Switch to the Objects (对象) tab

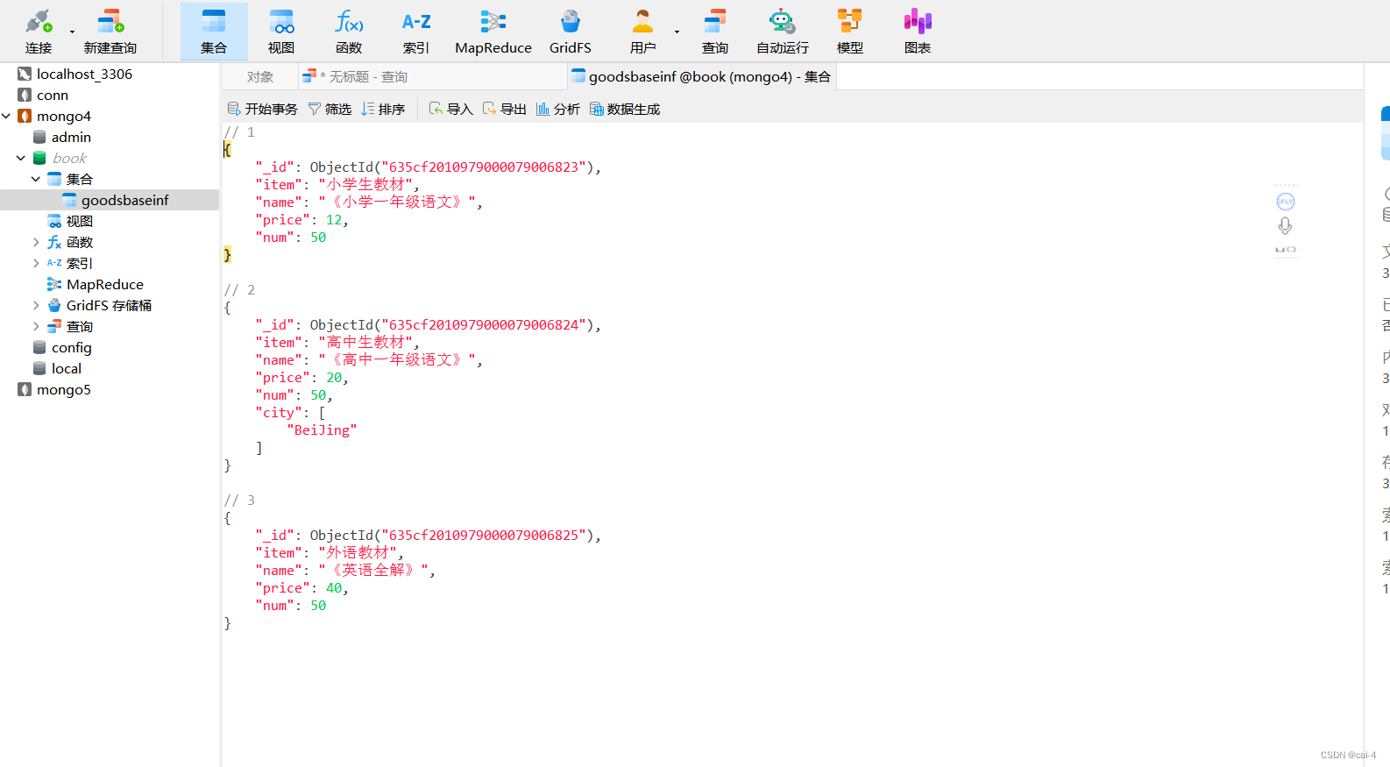tap(259, 77)
